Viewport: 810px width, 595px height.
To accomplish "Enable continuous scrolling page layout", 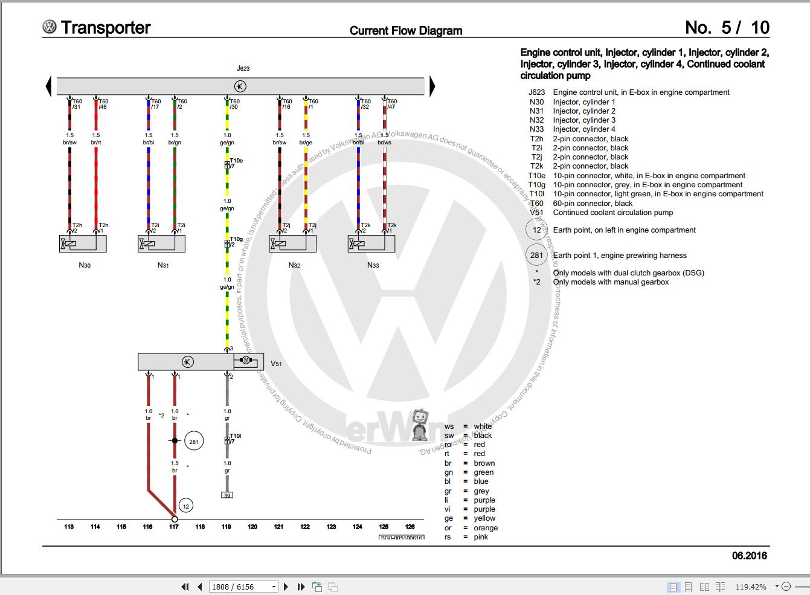I will (689, 587).
